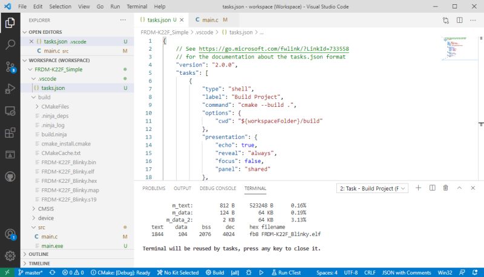Click the synchronize changes icon in status bar
484x277 pixels.
[53, 272]
